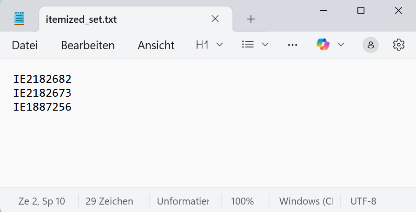Expand the Copilot dropdown arrow
Image resolution: width=416 pixels, height=212 pixels.
tap(341, 45)
